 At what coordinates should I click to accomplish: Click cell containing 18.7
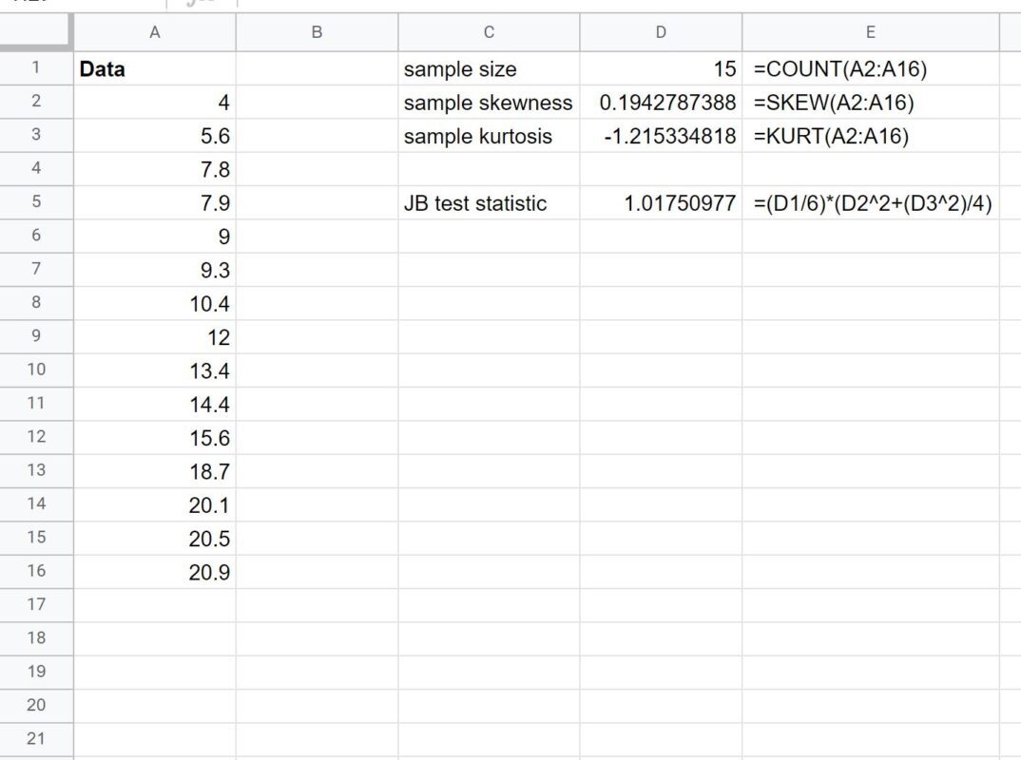[x=155, y=471]
